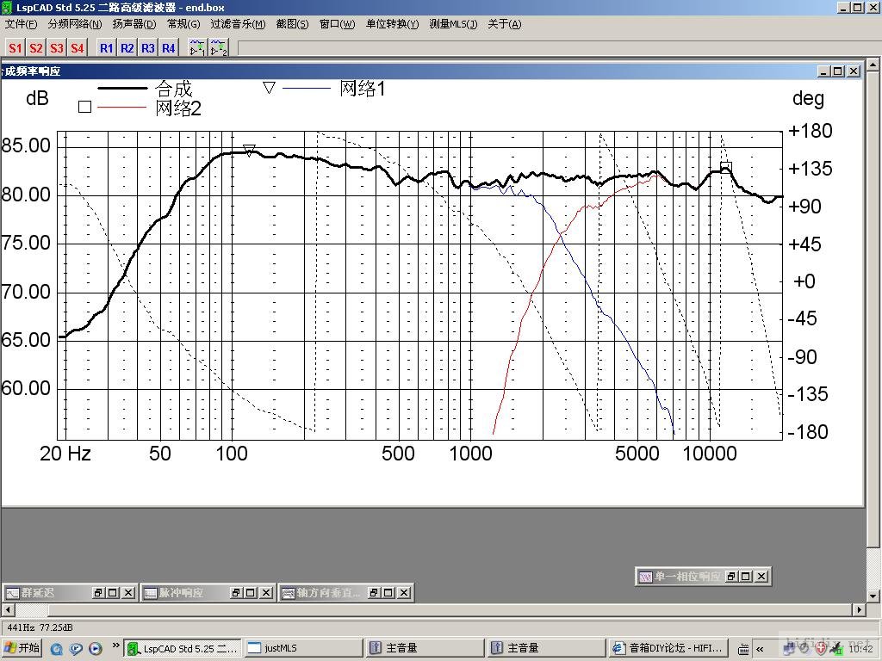882x661 pixels.
Task: Click the vertical scrollbar down arrow
Action: tap(873, 596)
